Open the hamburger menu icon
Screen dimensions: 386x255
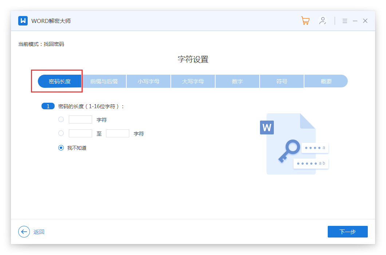[345, 21]
